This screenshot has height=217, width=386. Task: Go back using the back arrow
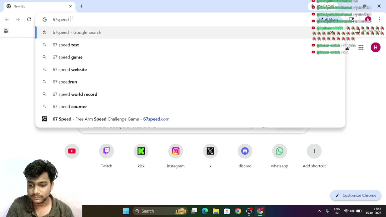[x=7, y=19]
